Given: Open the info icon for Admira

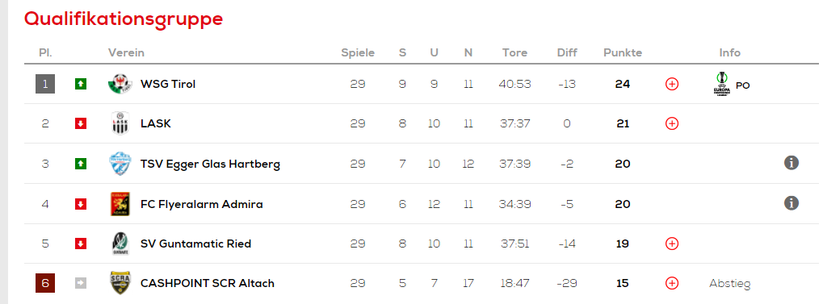Looking at the screenshot, I should pyautogui.click(x=791, y=203).
